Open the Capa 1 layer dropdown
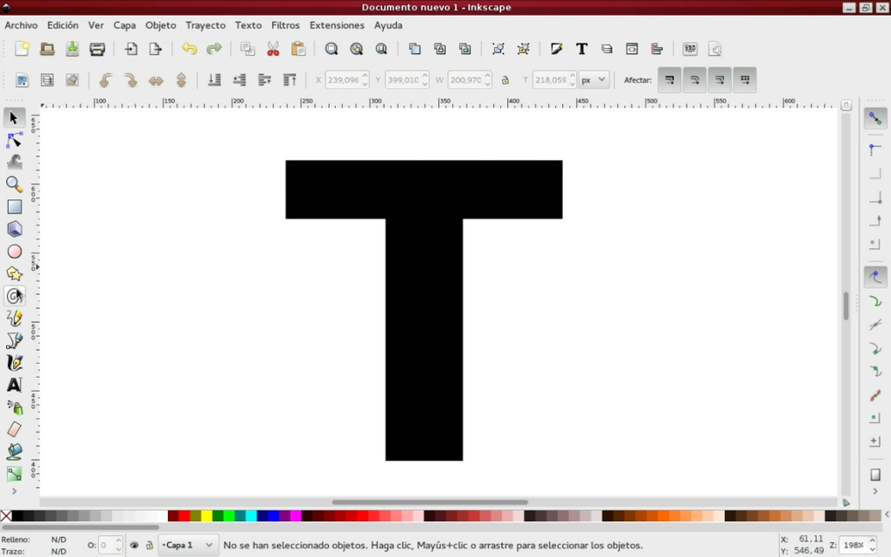891x557 pixels. [188, 545]
